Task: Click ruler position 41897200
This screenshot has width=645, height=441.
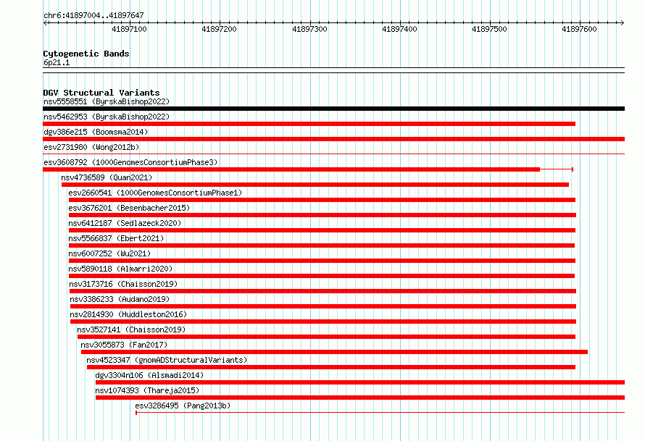Action: click(x=220, y=29)
